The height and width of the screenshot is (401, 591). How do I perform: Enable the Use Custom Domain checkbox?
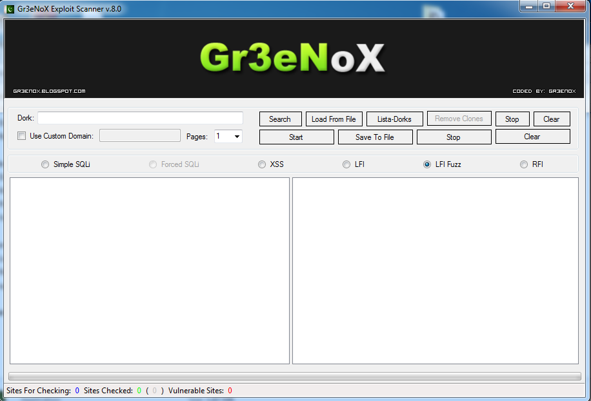point(22,136)
